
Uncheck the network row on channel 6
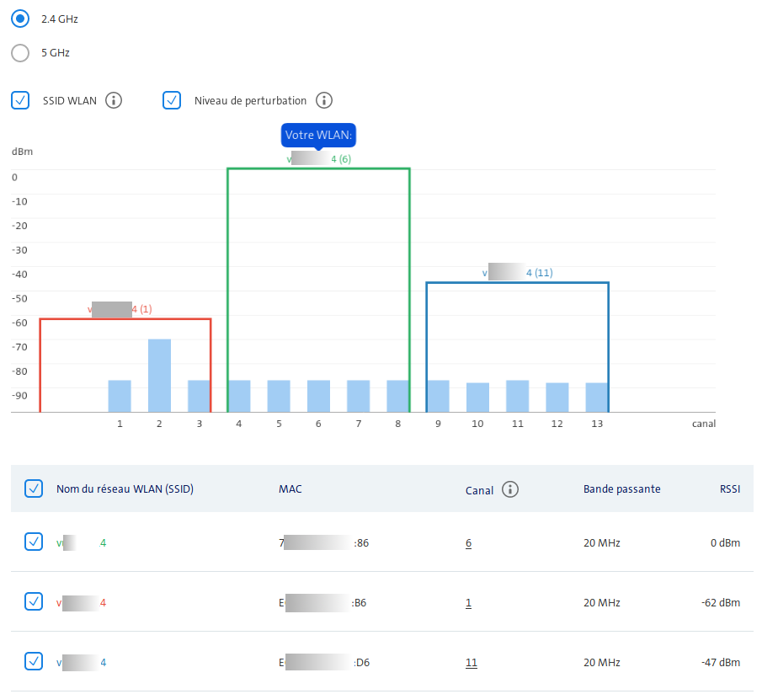click(x=34, y=542)
